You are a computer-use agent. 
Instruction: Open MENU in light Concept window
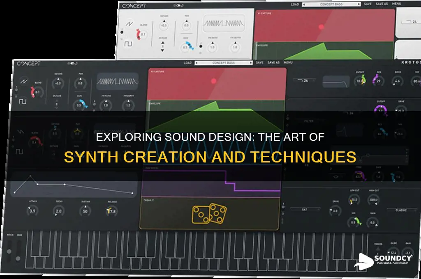[397, 4]
